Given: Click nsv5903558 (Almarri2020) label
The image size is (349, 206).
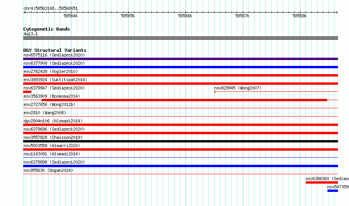Looking at the screenshot, I should tap(52, 146).
